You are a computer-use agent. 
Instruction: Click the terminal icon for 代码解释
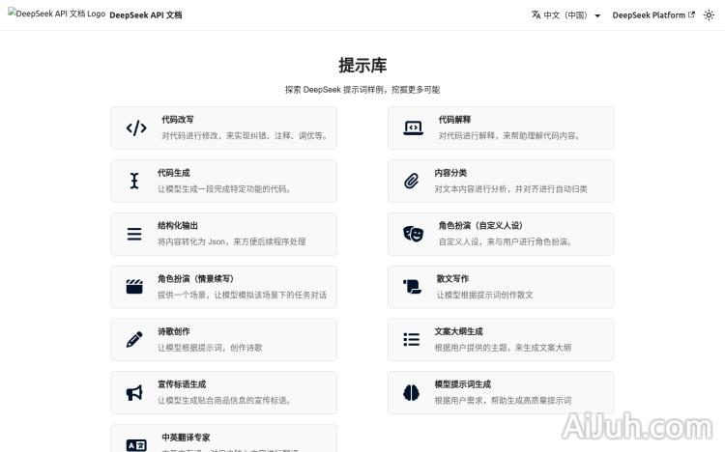point(413,127)
